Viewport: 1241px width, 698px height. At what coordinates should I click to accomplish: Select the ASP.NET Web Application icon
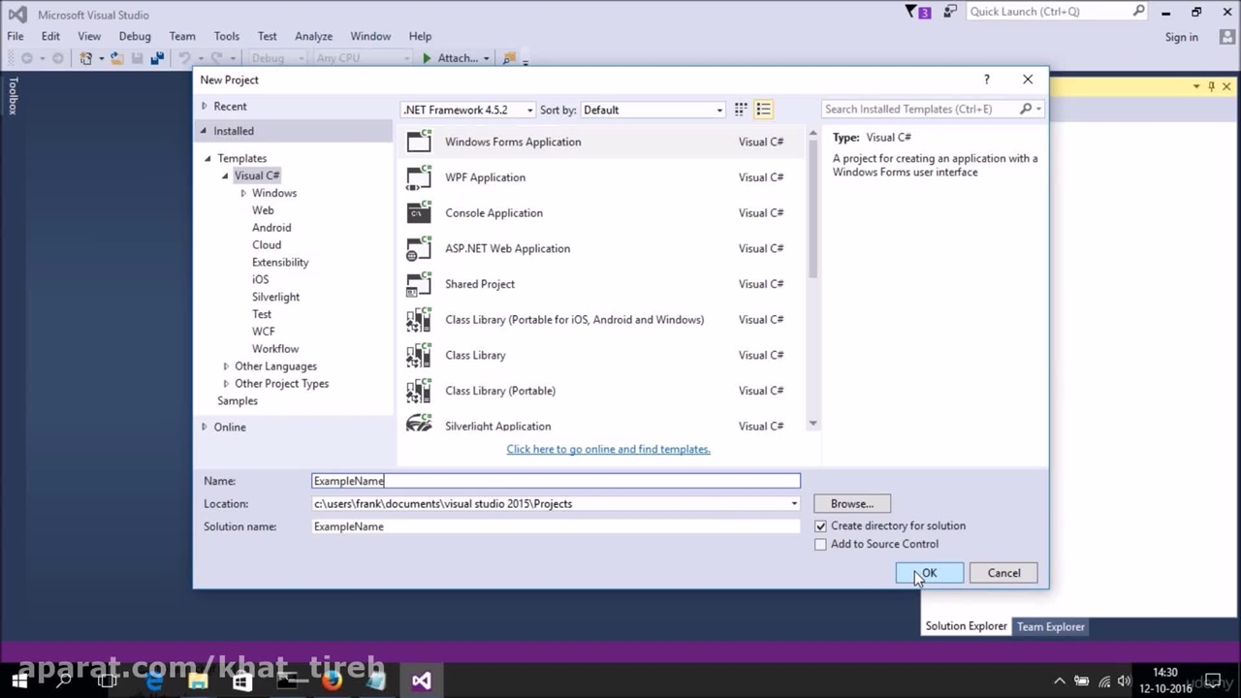(419, 249)
